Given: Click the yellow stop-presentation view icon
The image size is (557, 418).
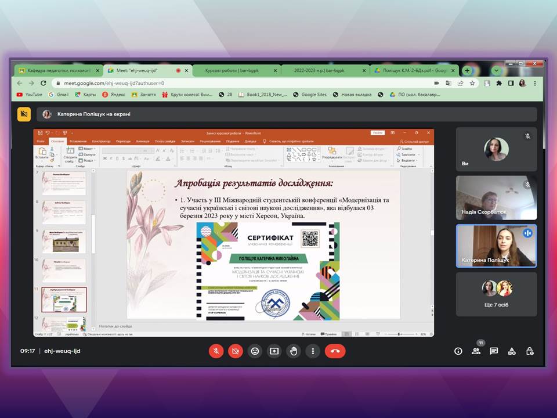Looking at the screenshot, I should (24, 114).
